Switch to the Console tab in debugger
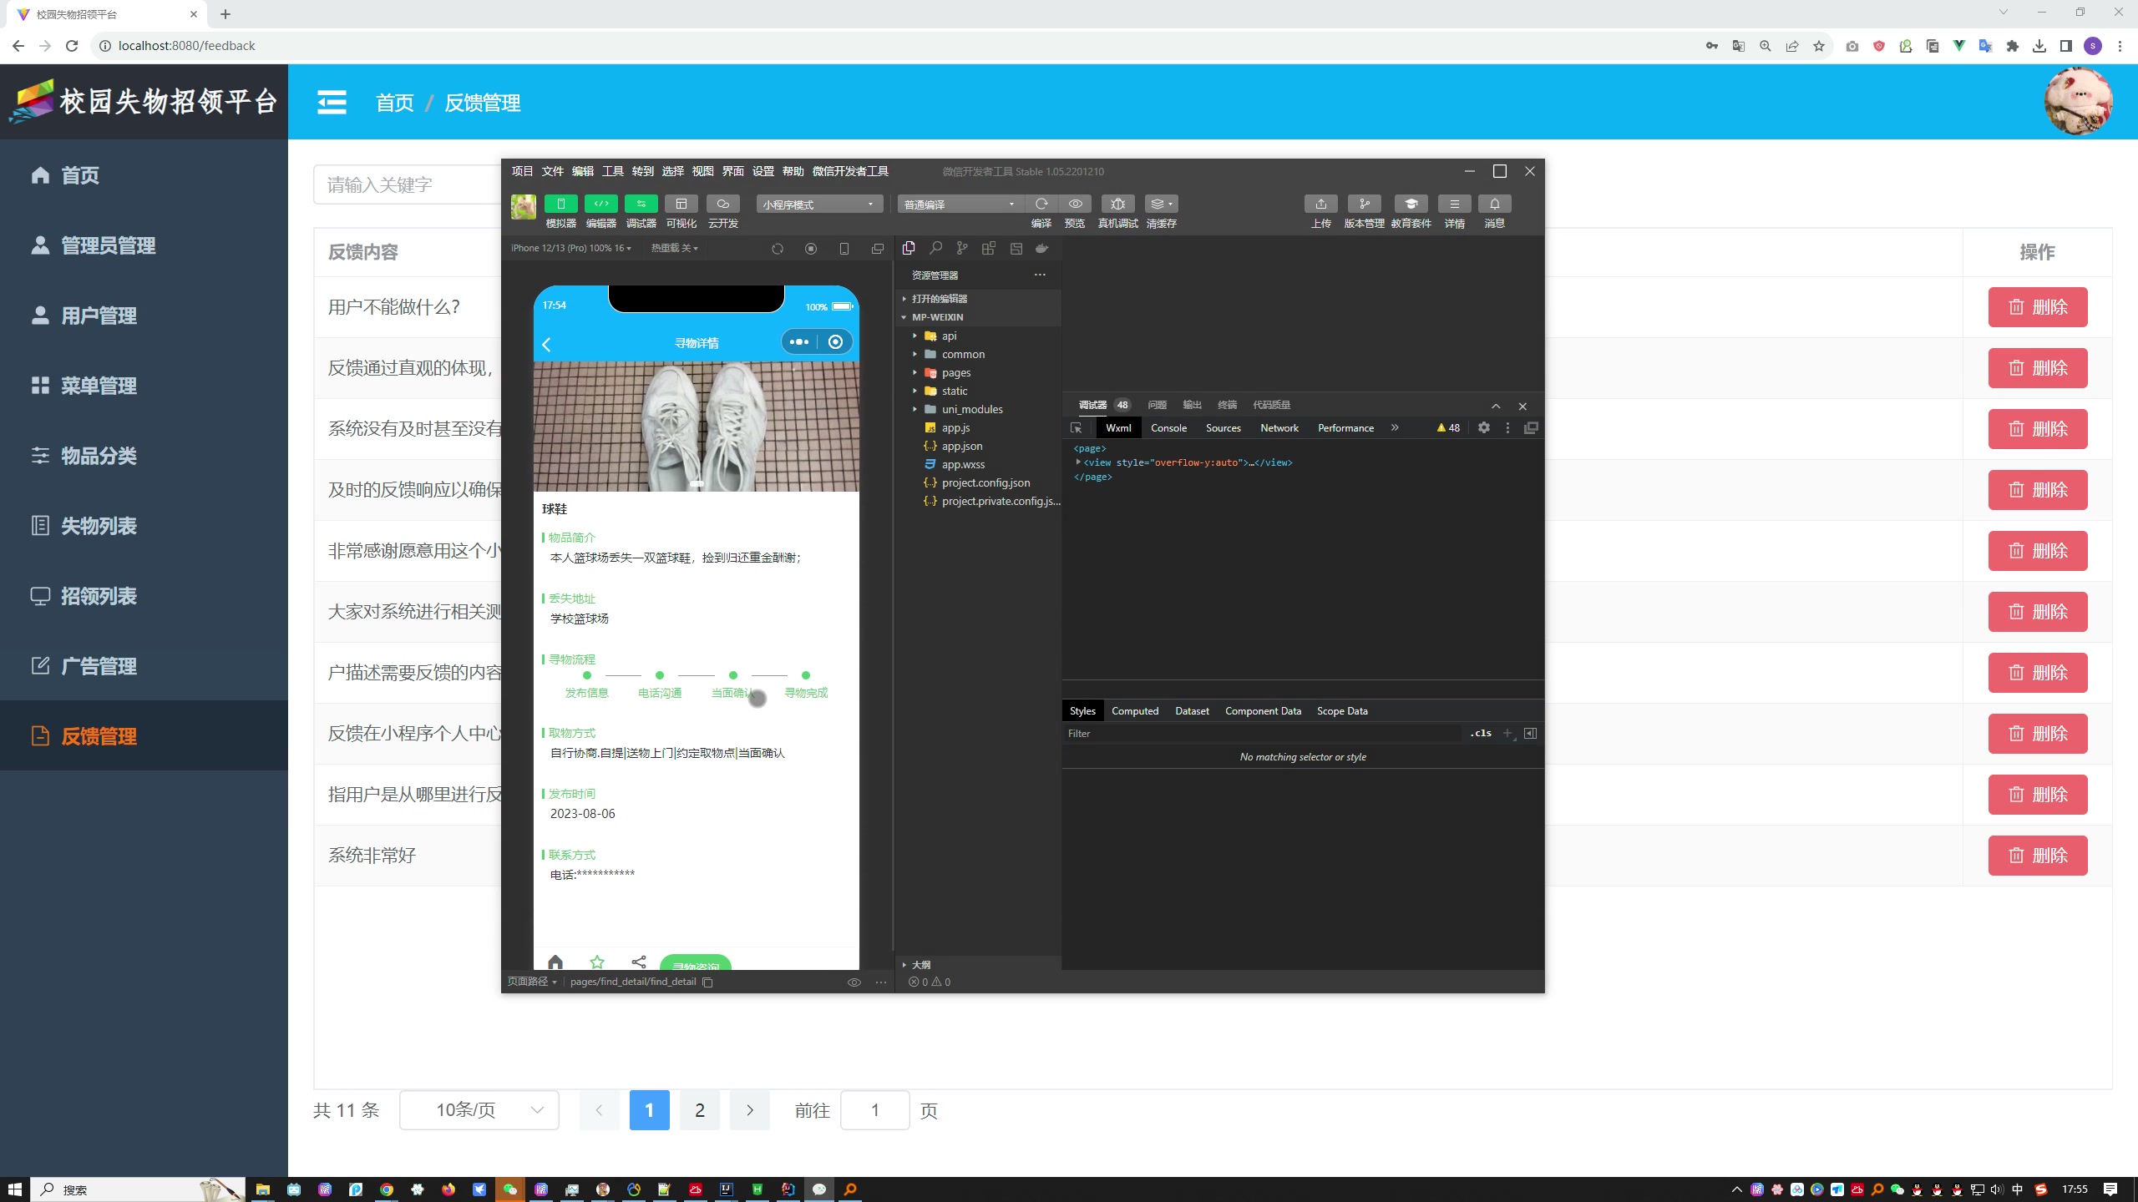The height and width of the screenshot is (1202, 2138). 1168,427
